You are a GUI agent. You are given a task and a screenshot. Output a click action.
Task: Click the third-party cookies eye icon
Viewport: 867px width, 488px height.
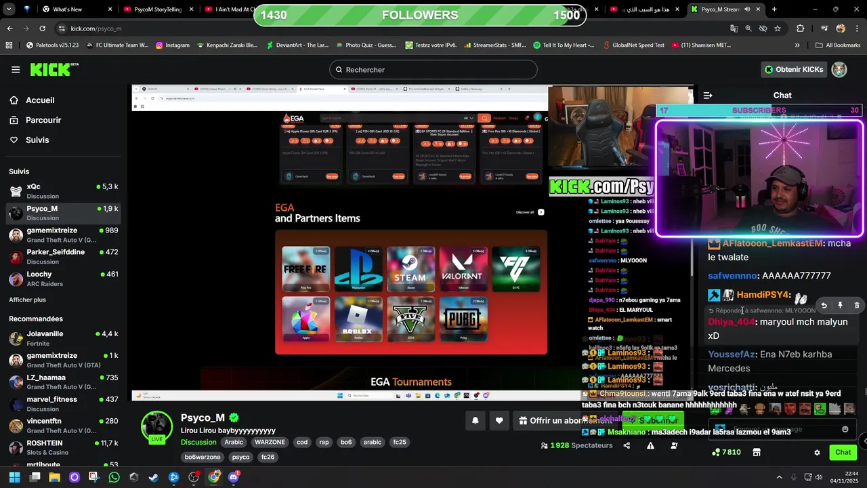pyautogui.click(x=763, y=28)
